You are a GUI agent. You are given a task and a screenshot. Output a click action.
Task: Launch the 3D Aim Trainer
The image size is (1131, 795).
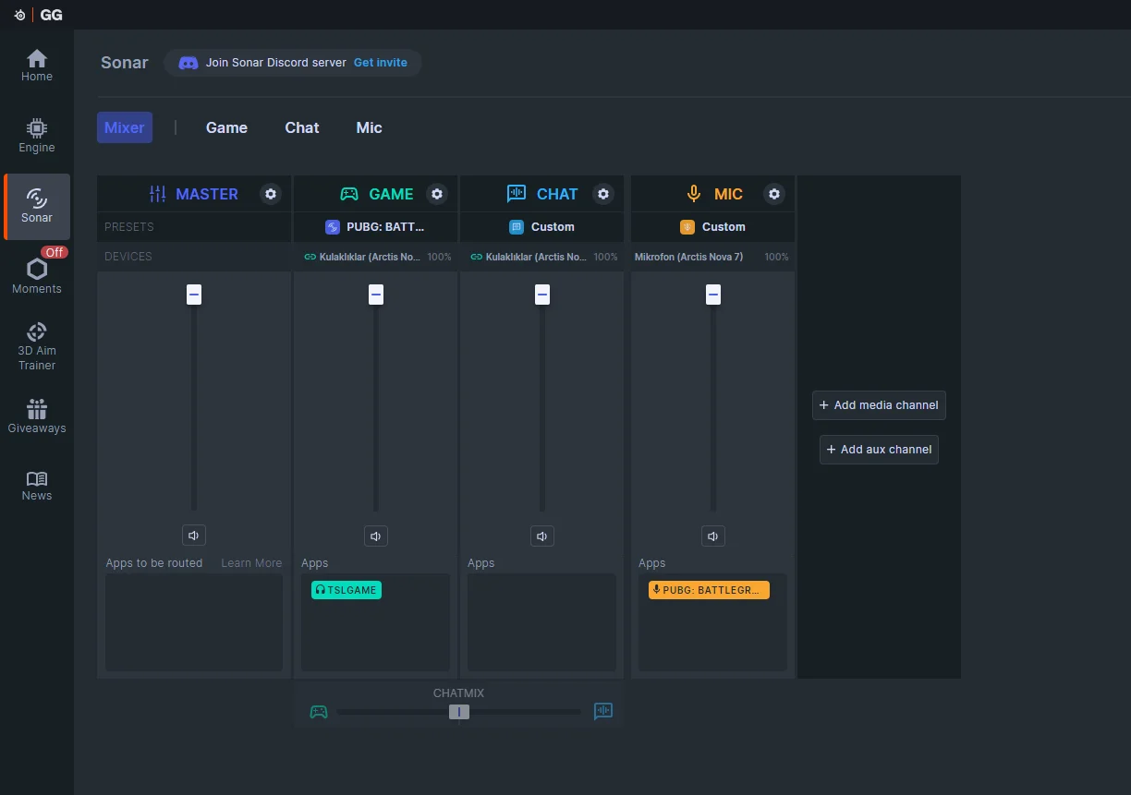37,346
